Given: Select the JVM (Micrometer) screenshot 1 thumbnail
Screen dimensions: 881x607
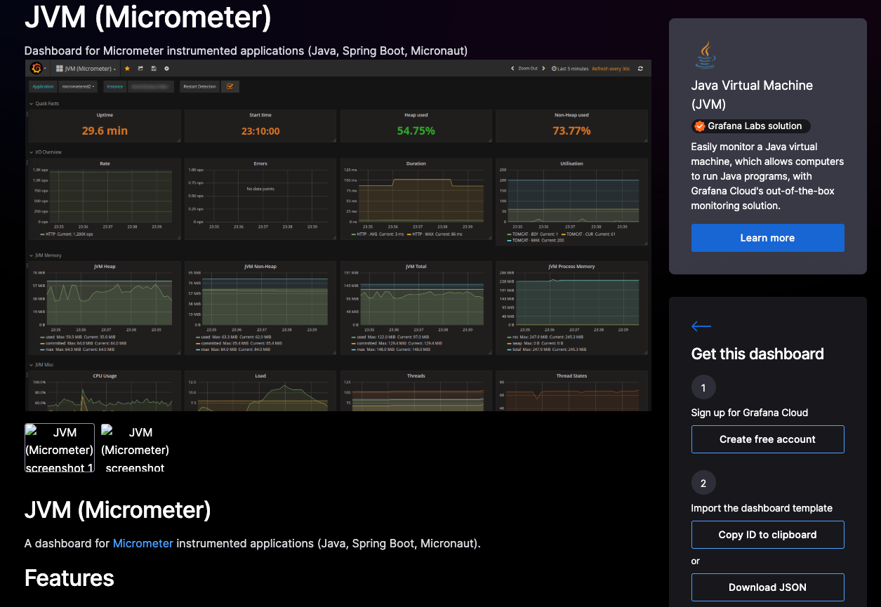Looking at the screenshot, I should pyautogui.click(x=60, y=448).
